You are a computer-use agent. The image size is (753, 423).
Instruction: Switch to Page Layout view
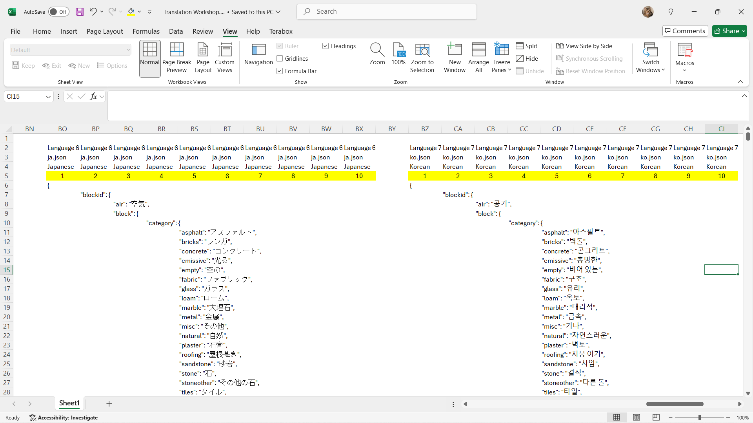[203, 58]
